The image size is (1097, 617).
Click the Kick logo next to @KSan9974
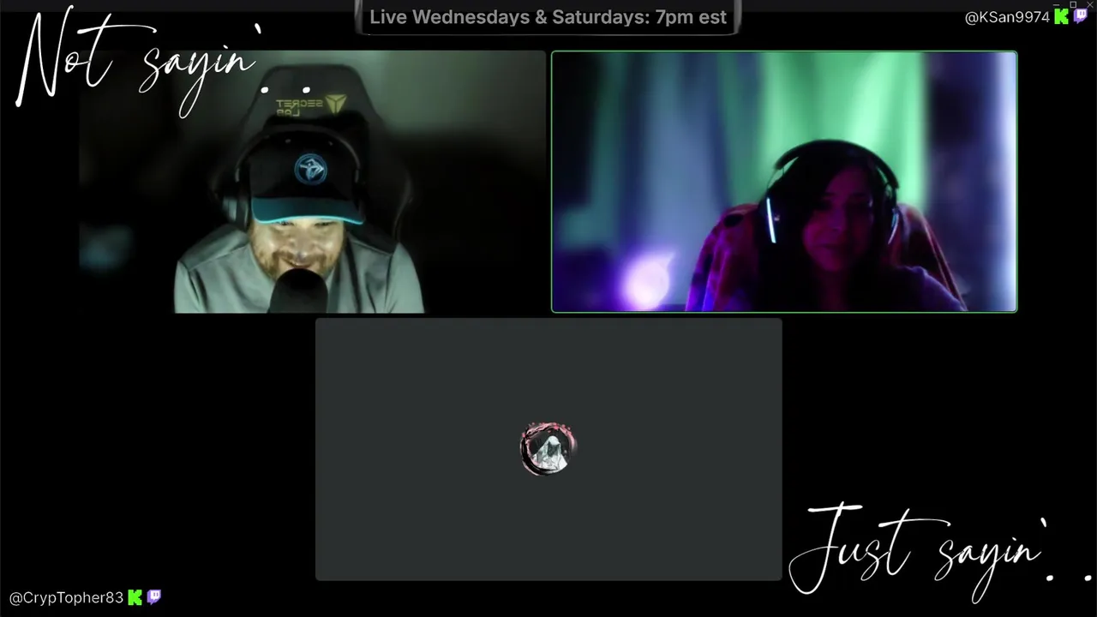[1062, 17]
